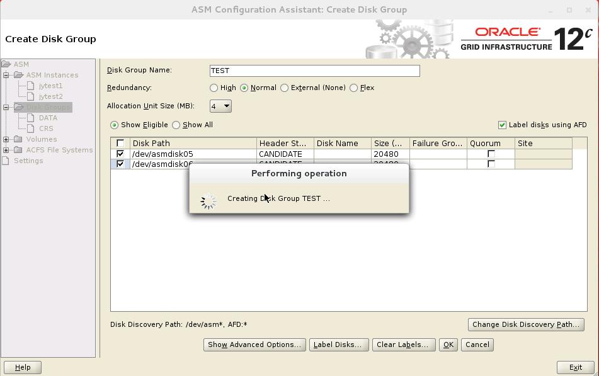Select the /dev/asmdisk05 path cell
Image resolution: width=599 pixels, height=376 pixels.
click(x=193, y=154)
